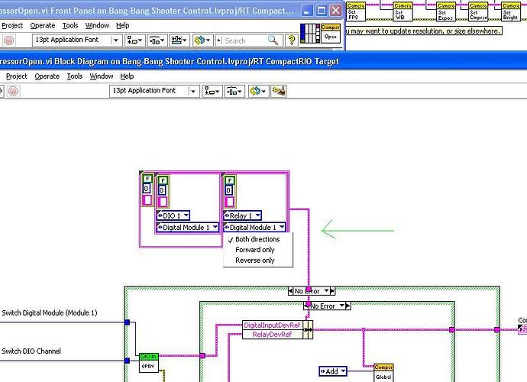Click bundle-by-name output terminal node

(x=308, y=329)
